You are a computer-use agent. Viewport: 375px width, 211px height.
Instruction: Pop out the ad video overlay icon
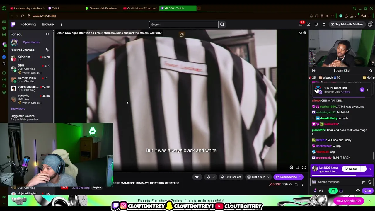(x=182, y=35)
